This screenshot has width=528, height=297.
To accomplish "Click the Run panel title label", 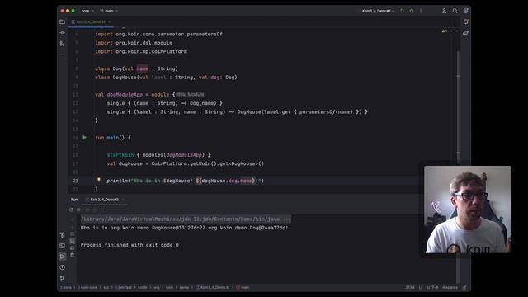I will pyautogui.click(x=74, y=200).
